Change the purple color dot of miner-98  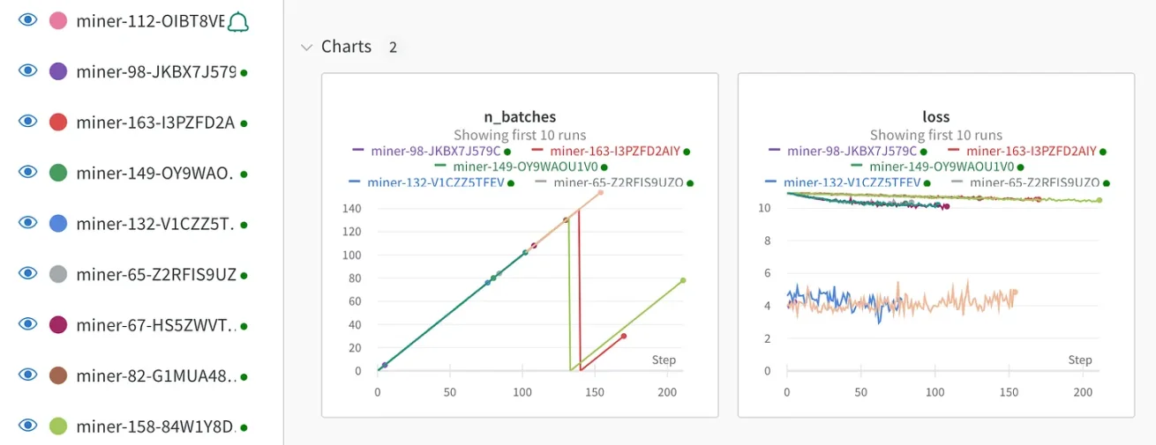pyautogui.click(x=58, y=71)
